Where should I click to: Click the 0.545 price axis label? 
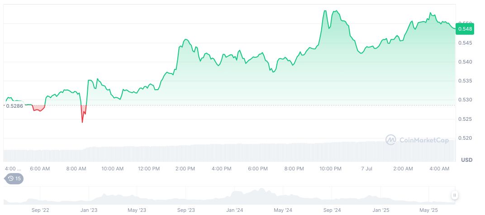466,43
